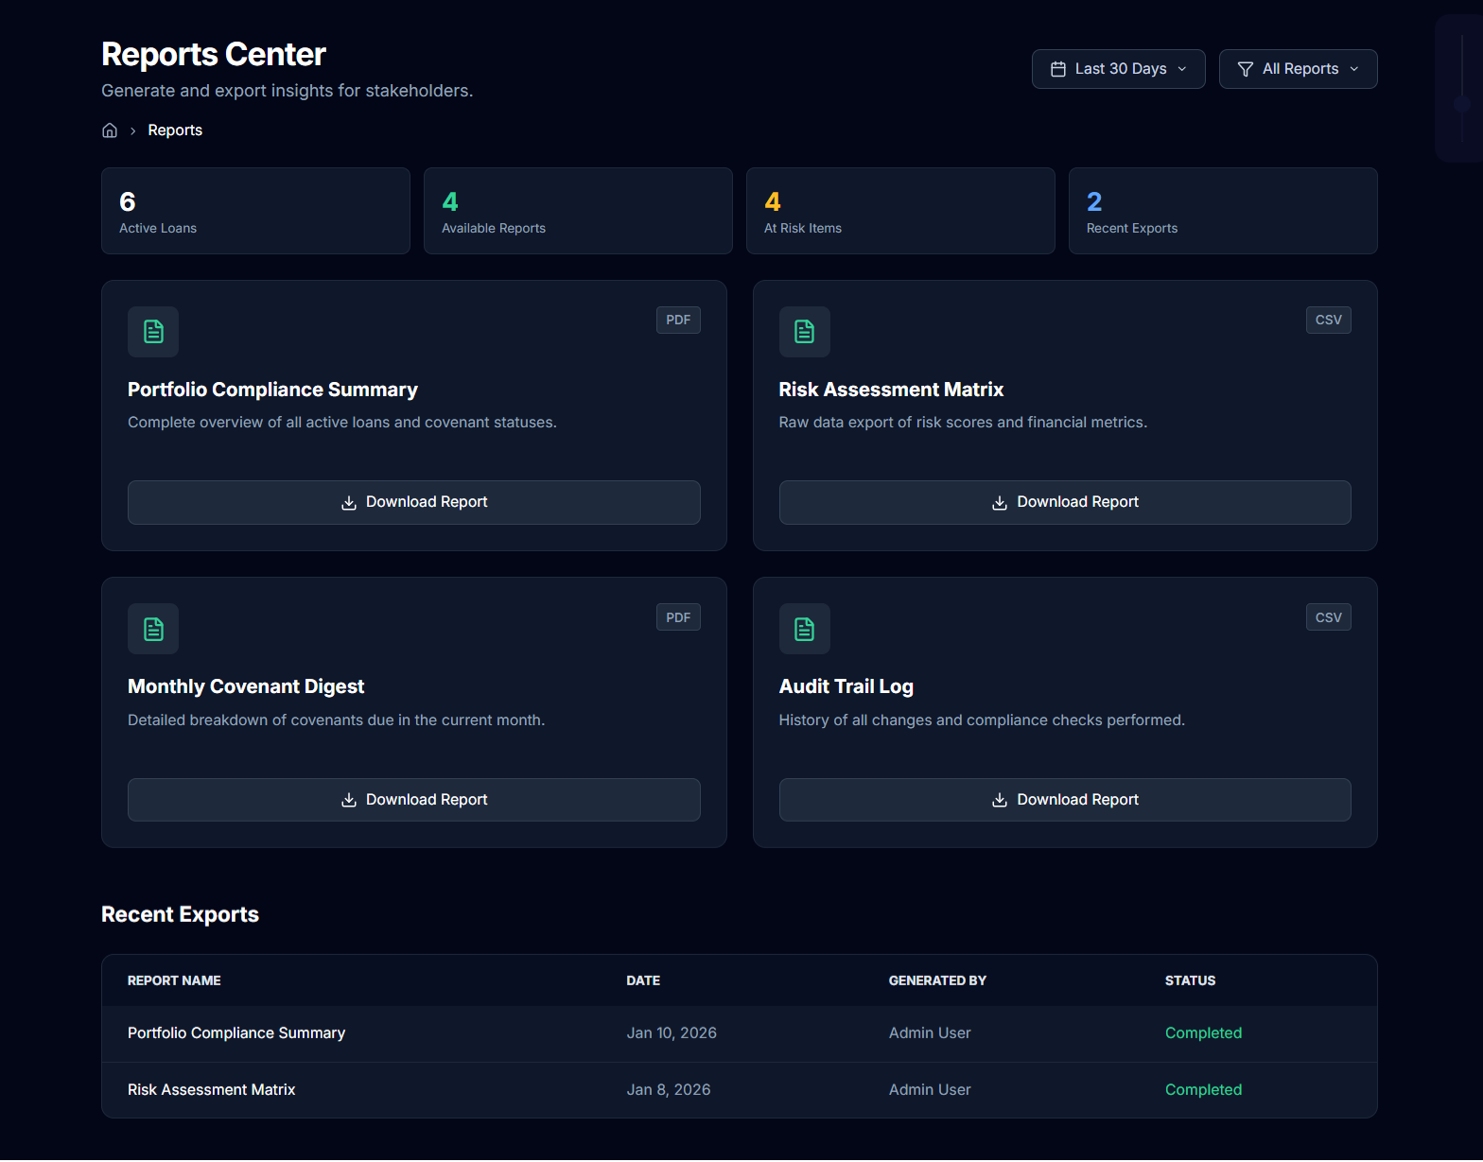Expand the All Reports filter dropdown

pos(1299,69)
